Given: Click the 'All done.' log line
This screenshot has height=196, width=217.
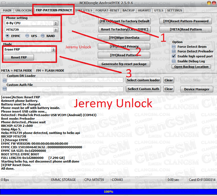Looking at the screenshot, I should click(8, 169).
